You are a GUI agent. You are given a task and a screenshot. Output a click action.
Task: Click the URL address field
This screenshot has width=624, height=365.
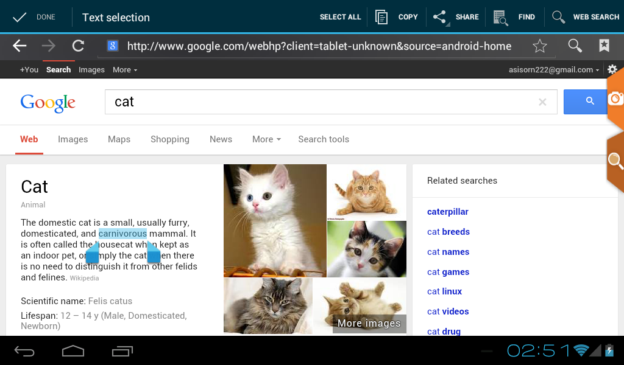(319, 46)
